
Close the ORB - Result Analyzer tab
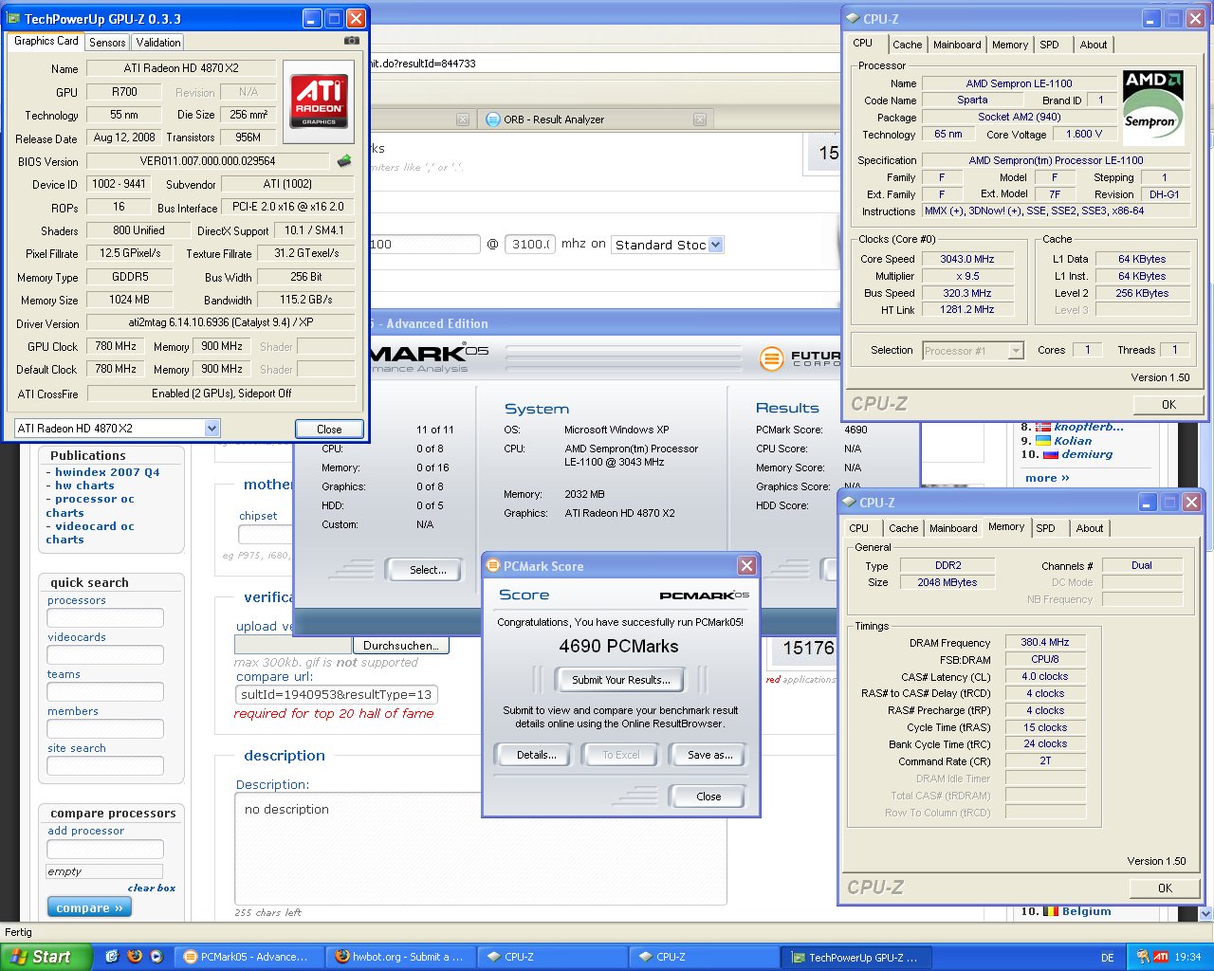(699, 119)
